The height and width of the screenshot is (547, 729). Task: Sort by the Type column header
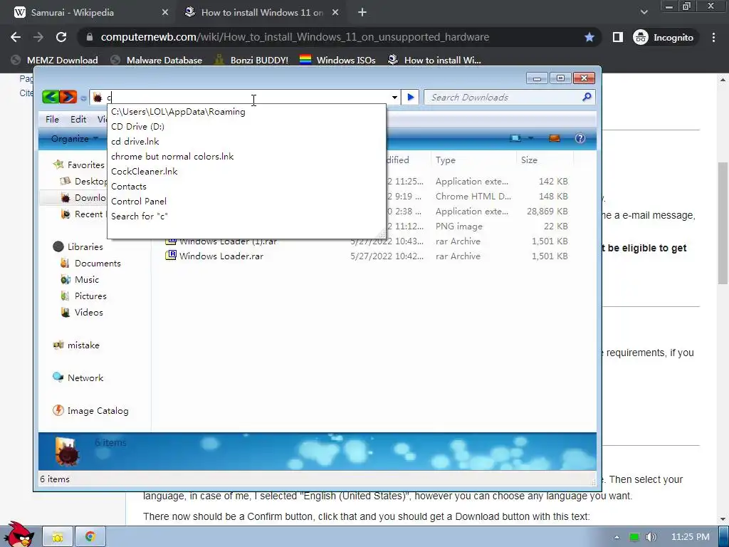(473, 160)
